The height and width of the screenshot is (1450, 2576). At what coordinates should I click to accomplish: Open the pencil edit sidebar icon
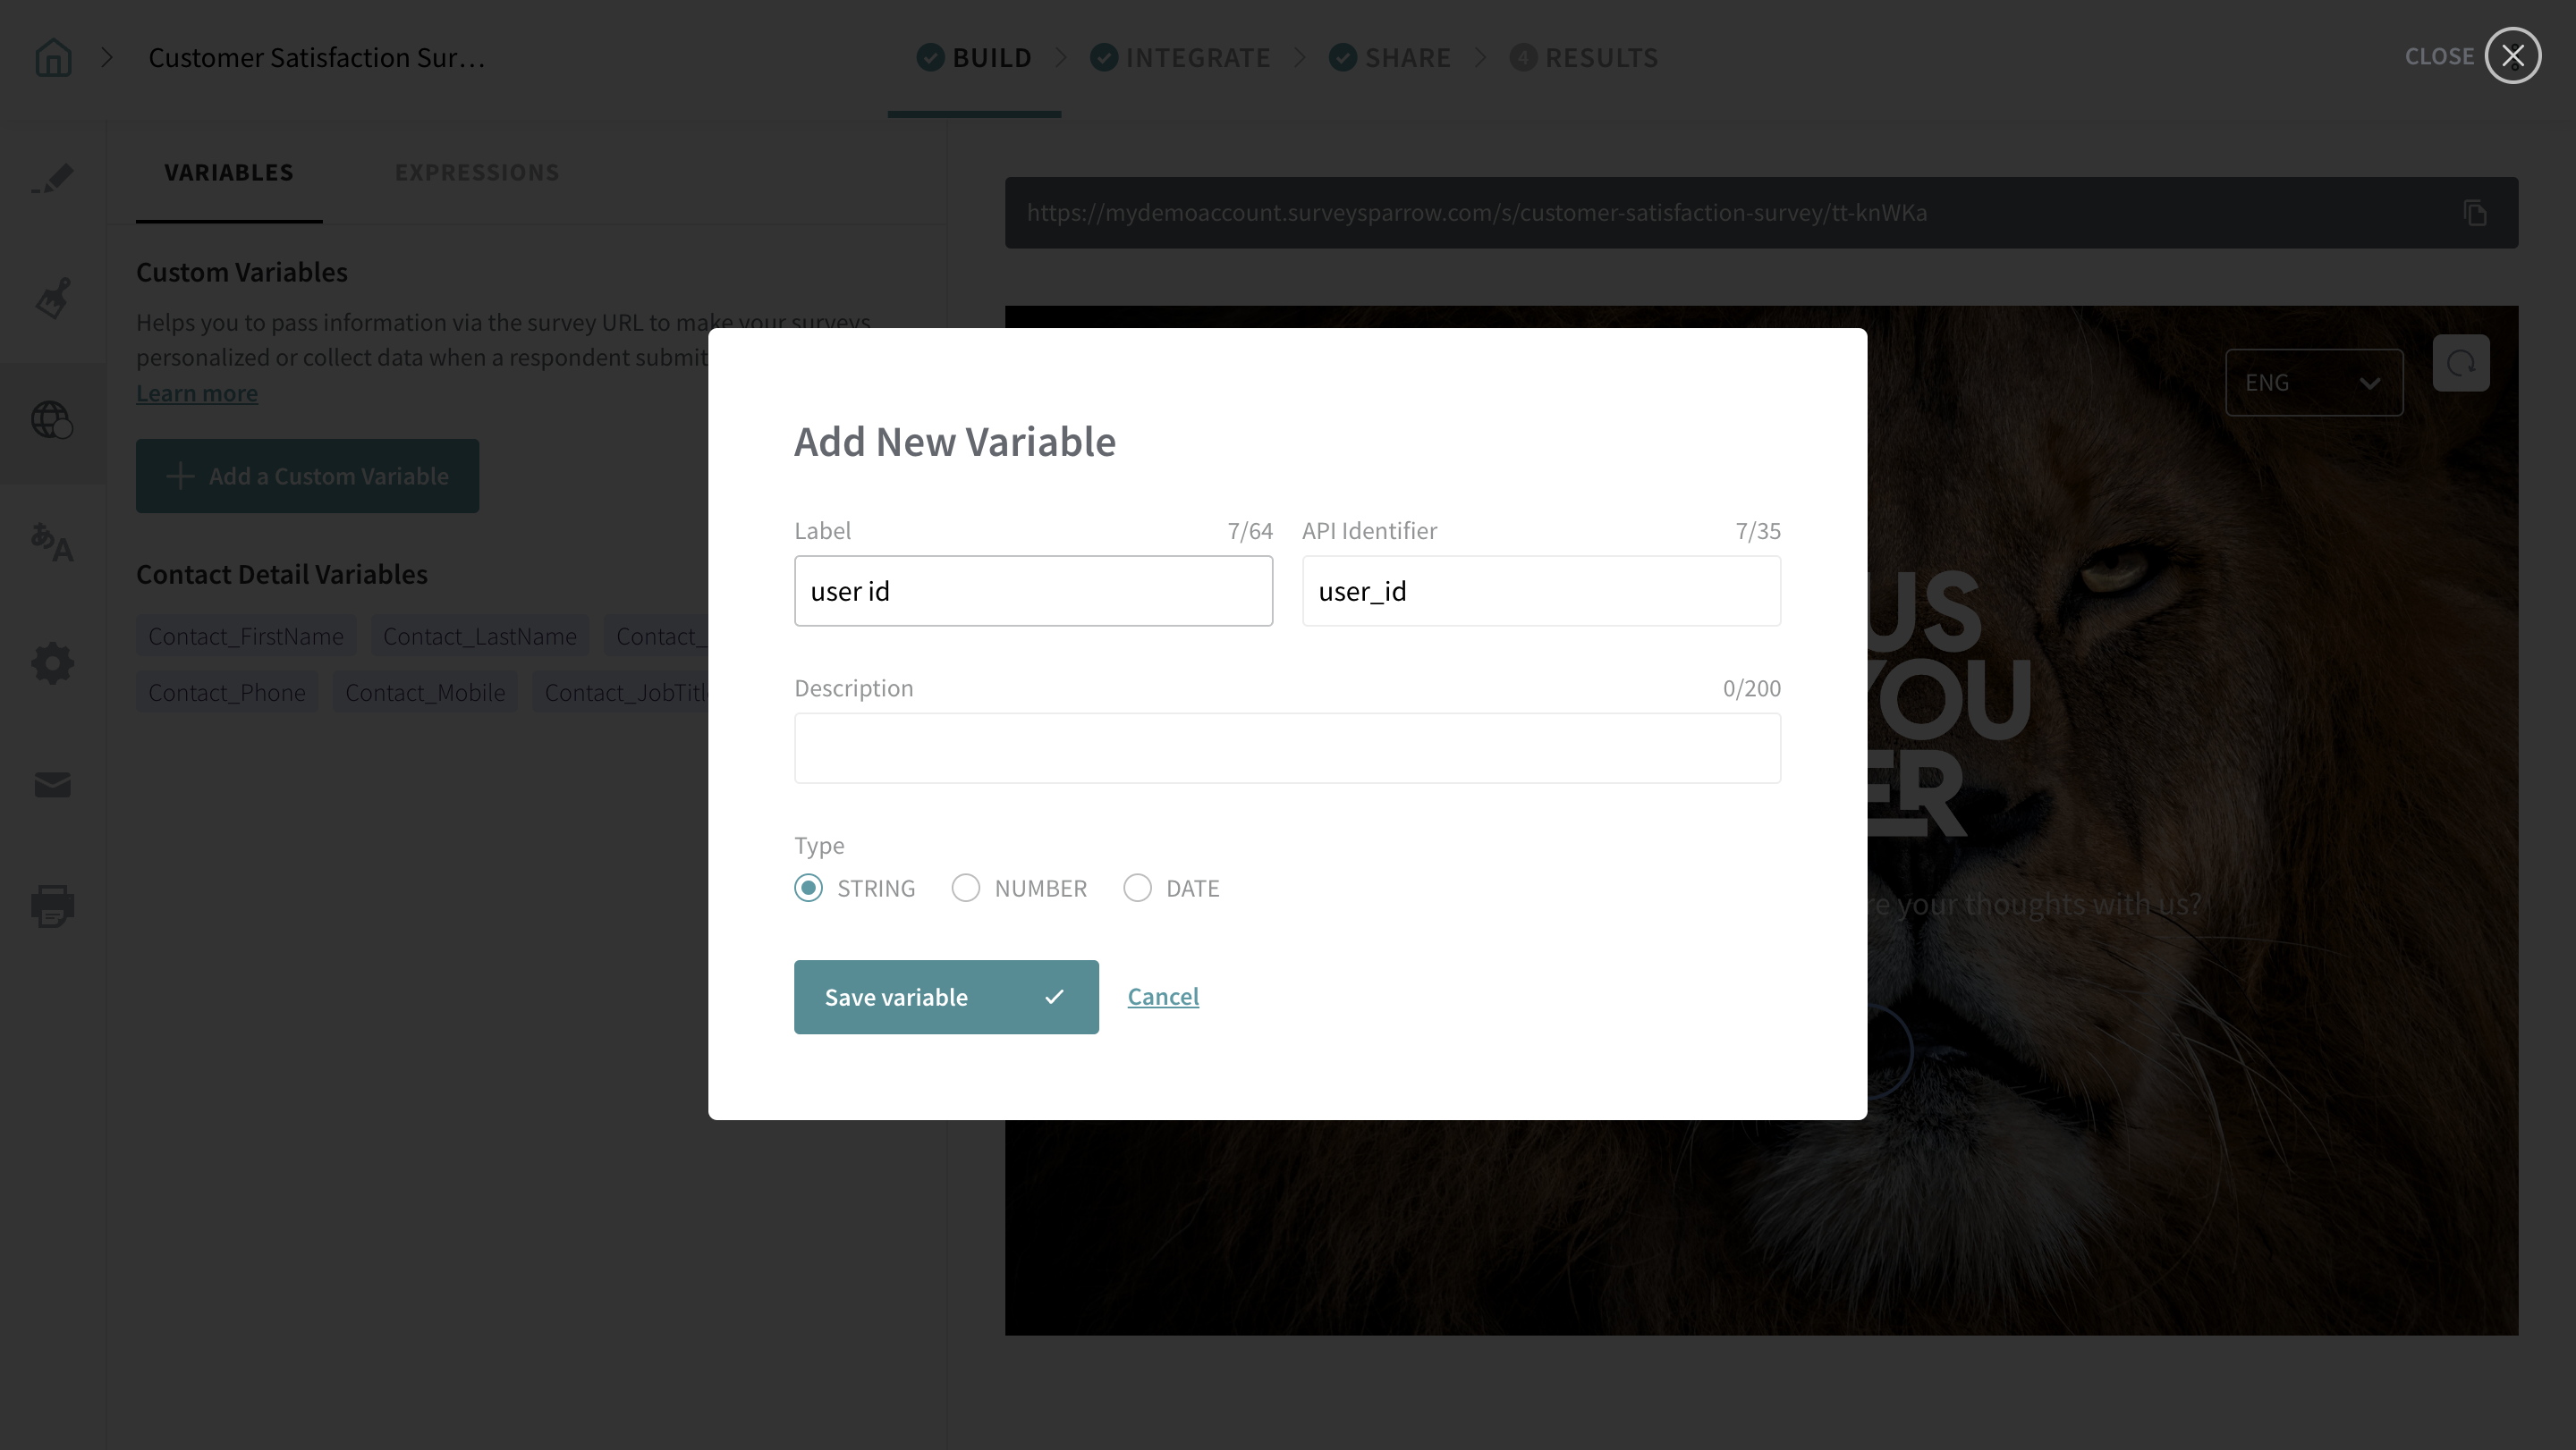(x=53, y=179)
